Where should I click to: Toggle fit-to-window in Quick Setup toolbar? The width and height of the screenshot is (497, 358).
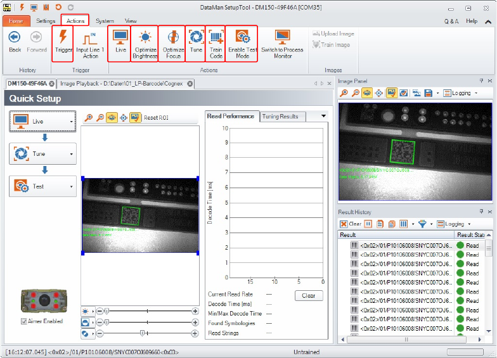point(112,118)
